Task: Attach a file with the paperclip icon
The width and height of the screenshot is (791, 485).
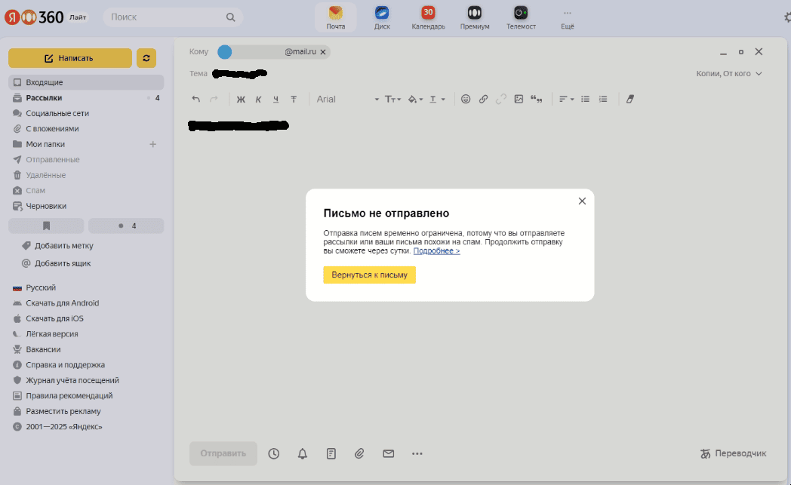Action: (359, 453)
